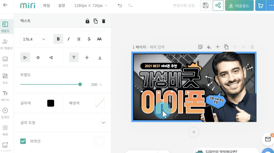
Task: Uncheck the 외곽선 outline checkbox
Action: [x=23, y=141]
